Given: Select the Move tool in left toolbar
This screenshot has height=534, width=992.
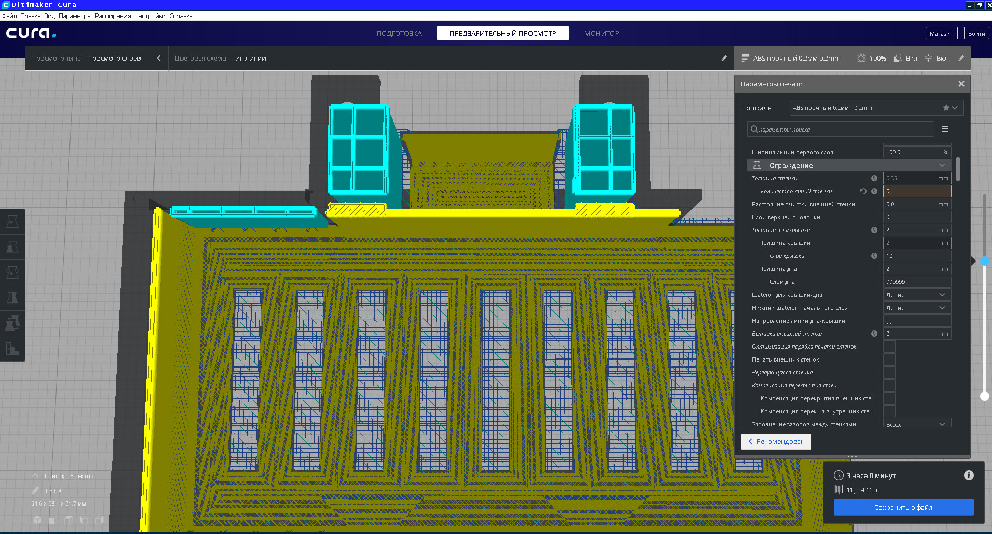Looking at the screenshot, I should [x=12, y=222].
